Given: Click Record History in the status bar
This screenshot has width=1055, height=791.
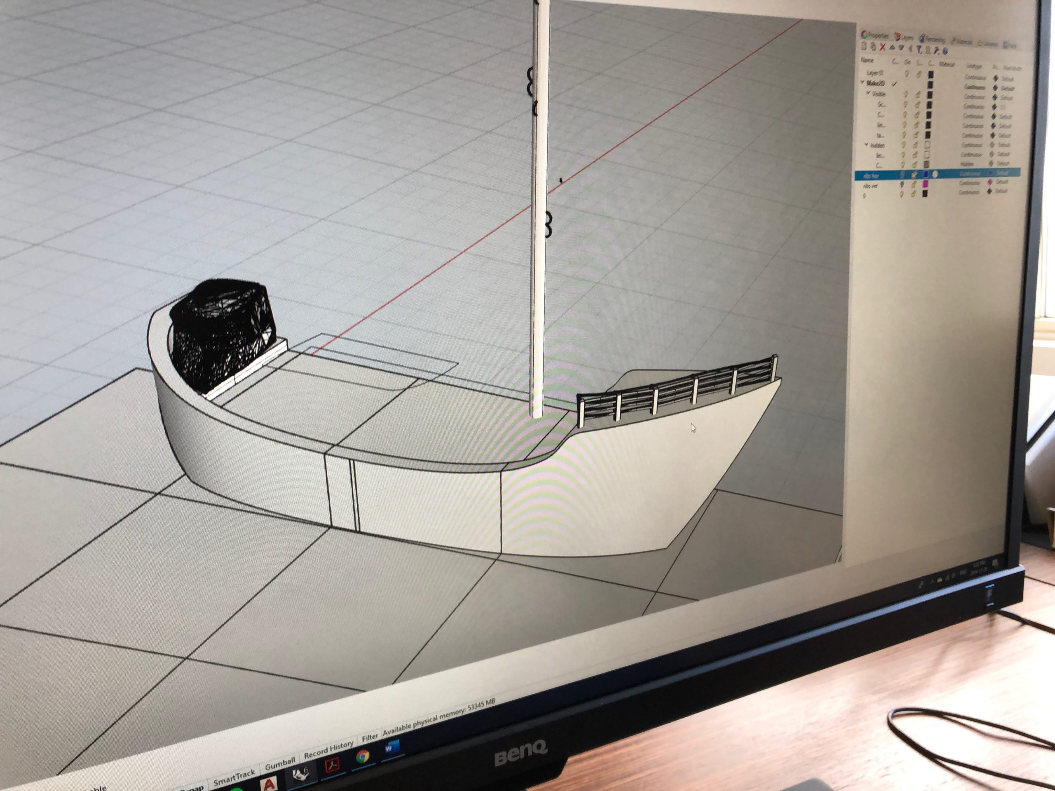Looking at the screenshot, I should 328,750.
